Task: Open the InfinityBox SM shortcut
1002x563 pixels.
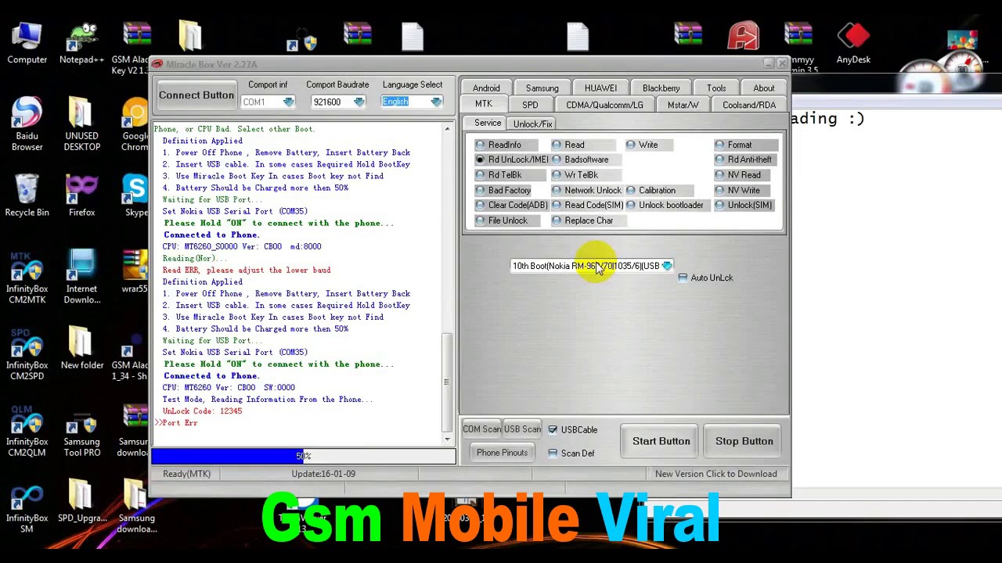Action: pos(27,507)
